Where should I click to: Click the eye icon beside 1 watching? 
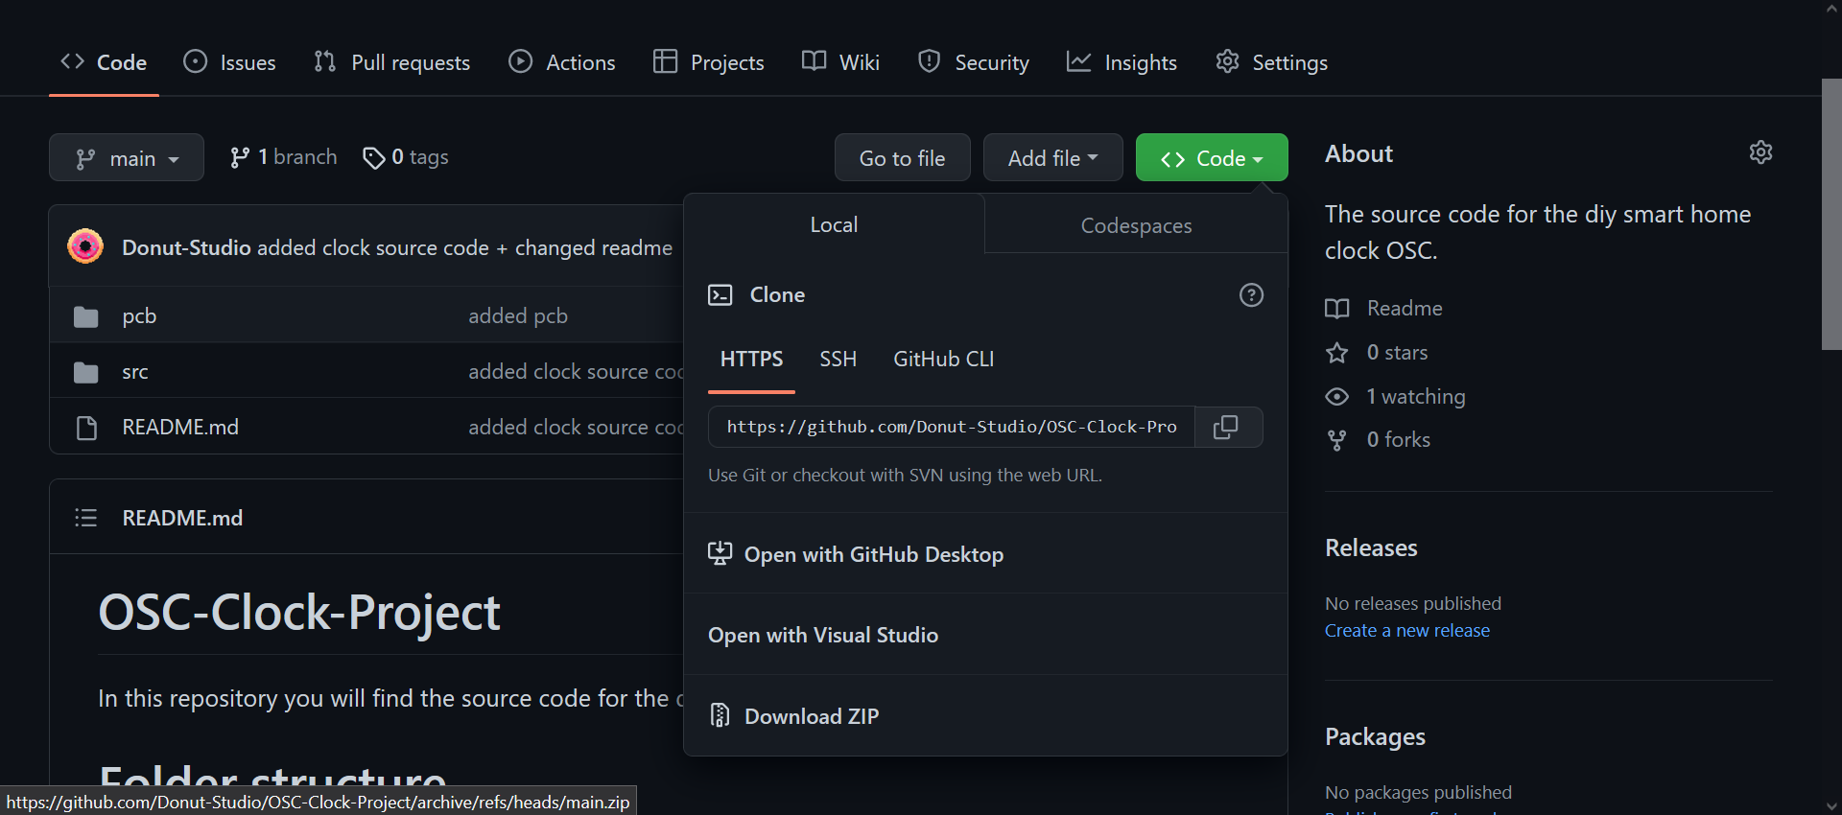click(1336, 396)
